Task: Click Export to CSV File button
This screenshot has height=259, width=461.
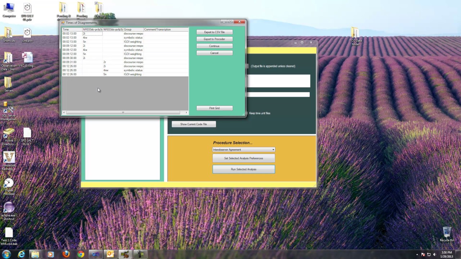Action: tap(214, 32)
